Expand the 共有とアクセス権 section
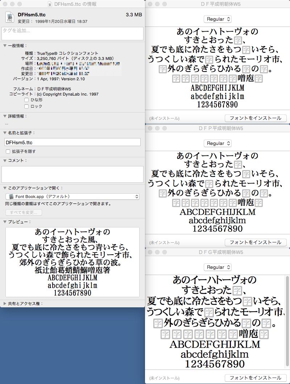 pyautogui.click(x=5, y=303)
